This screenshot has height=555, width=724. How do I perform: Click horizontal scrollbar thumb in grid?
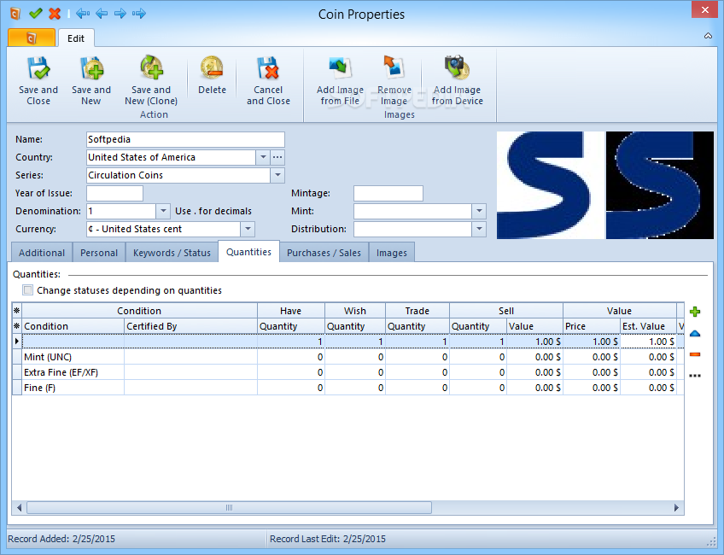pos(229,508)
